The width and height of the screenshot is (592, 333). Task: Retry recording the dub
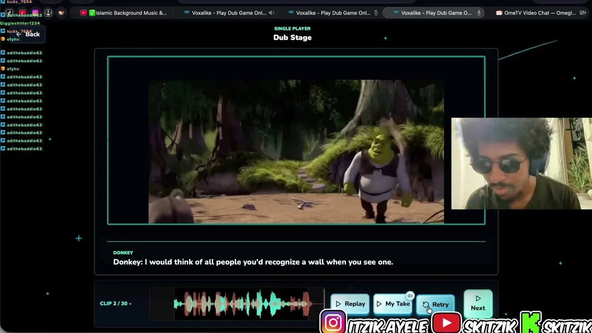pyautogui.click(x=435, y=304)
